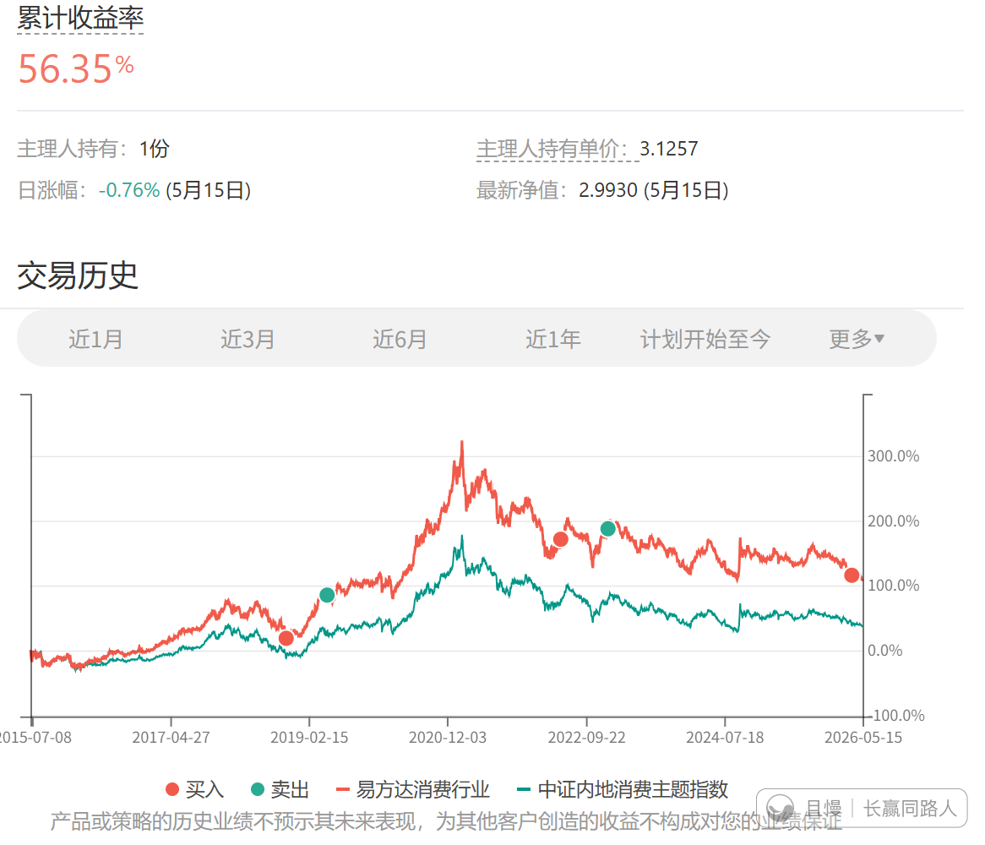Click the 3.1257 unit price value
This screenshot has width=985, height=845.
(x=668, y=149)
